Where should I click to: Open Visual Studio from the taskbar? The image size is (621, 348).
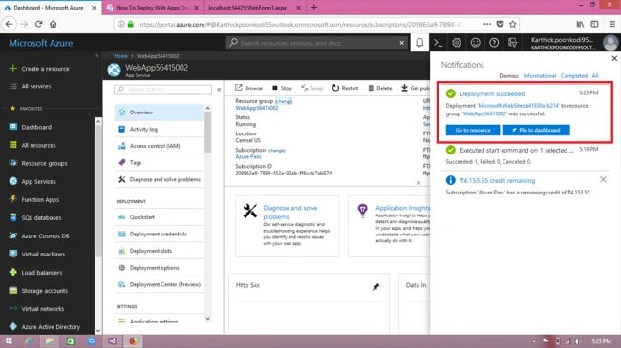click(112, 341)
